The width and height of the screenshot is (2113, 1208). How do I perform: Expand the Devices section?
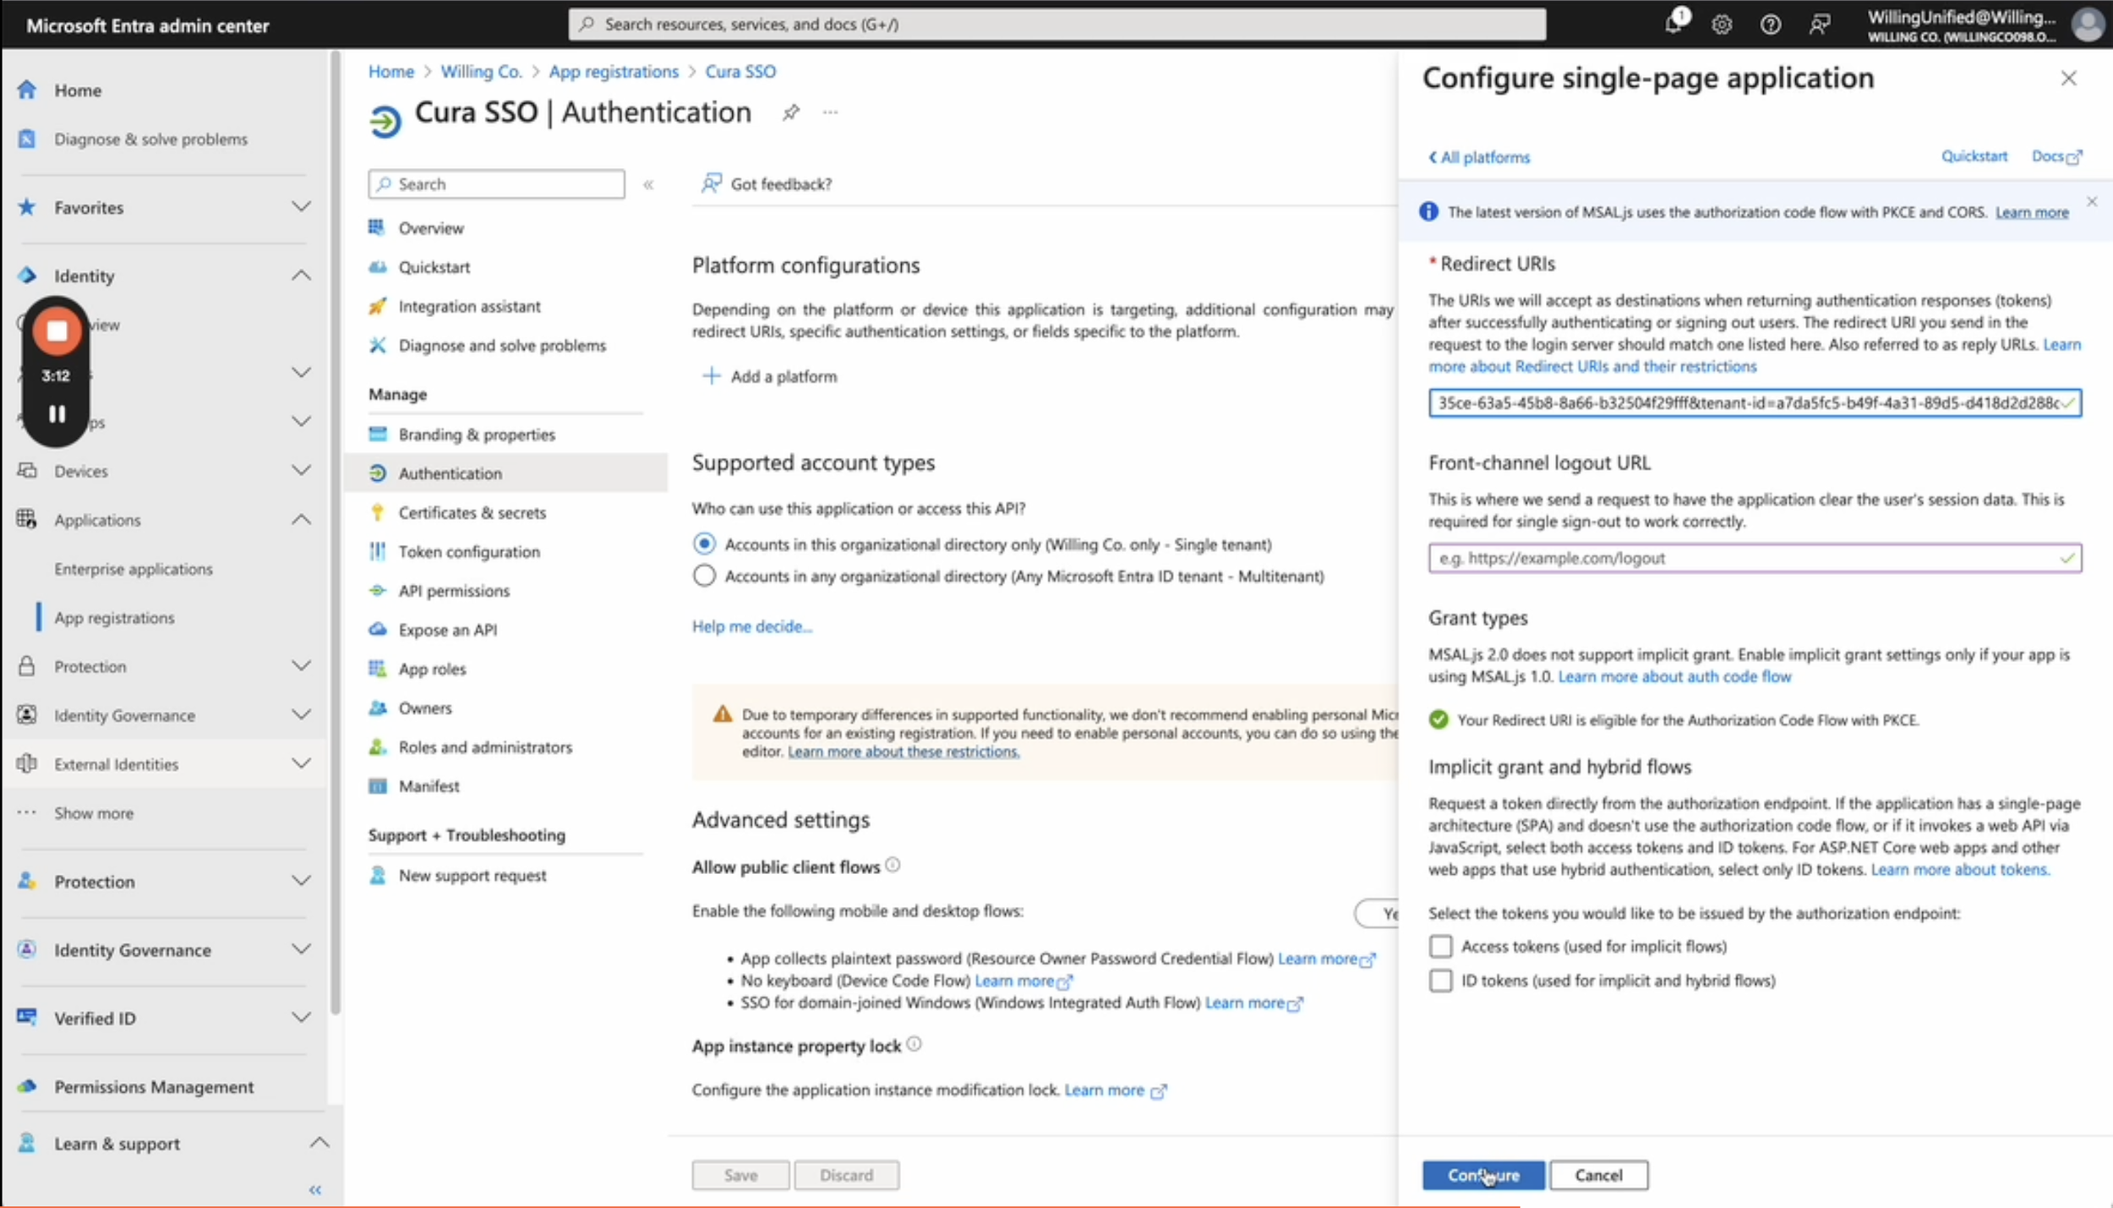[x=301, y=470]
